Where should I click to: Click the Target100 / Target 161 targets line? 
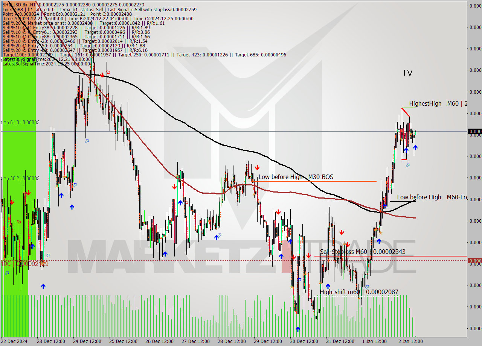point(144,55)
